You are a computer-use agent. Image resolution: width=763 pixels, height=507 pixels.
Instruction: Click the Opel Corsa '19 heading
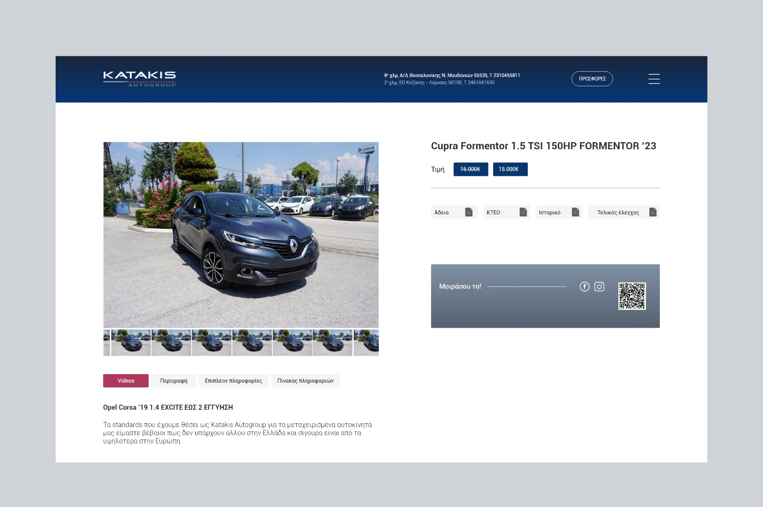point(168,407)
